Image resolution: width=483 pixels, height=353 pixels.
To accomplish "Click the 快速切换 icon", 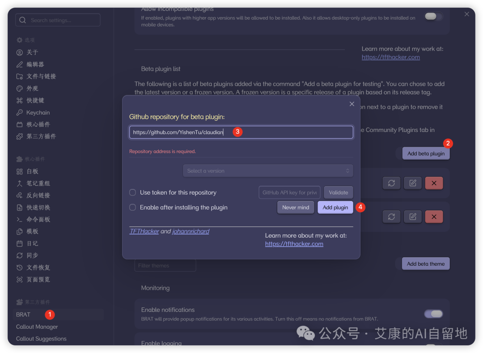I will pos(19,208).
